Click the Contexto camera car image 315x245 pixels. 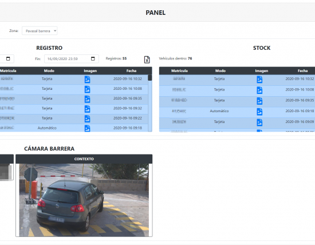tap(84, 200)
